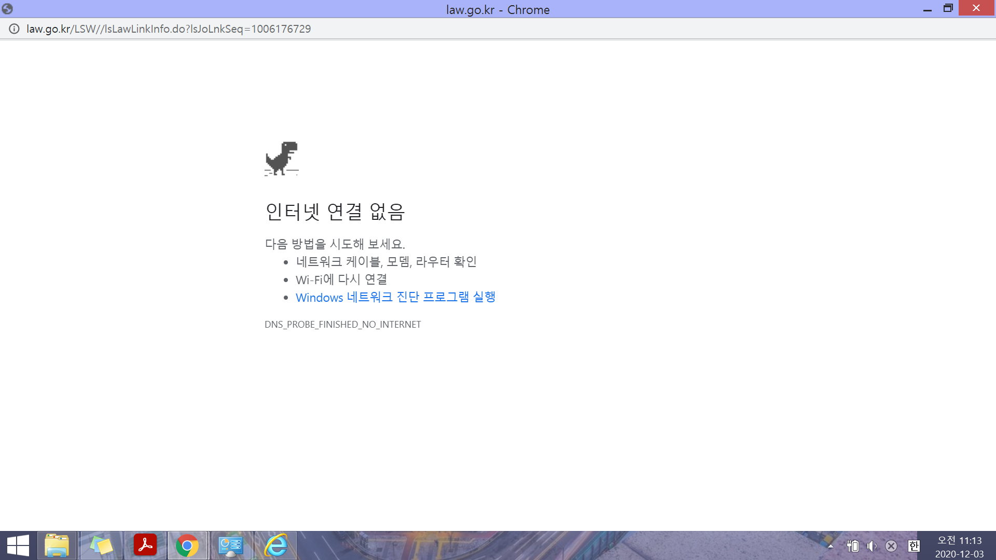Launch Adobe Acrobat Reader from taskbar
Image resolution: width=996 pixels, height=560 pixels.
[x=145, y=545]
